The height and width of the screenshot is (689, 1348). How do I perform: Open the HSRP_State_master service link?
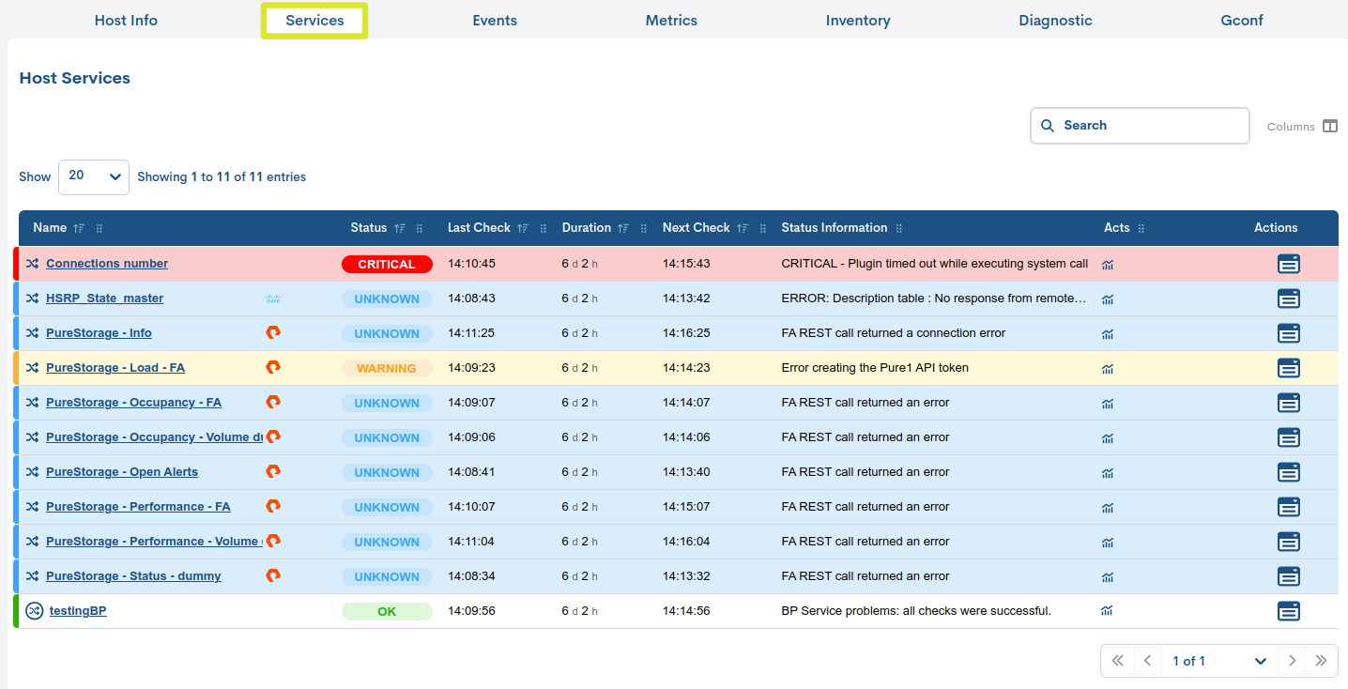[x=104, y=299]
